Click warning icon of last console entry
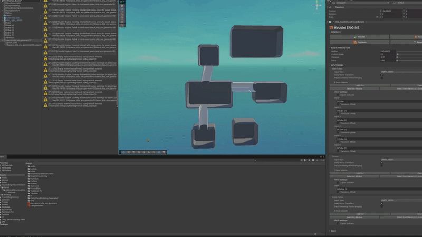Image resolution: width=422 pixels, height=237 pixels. click(x=46, y=105)
